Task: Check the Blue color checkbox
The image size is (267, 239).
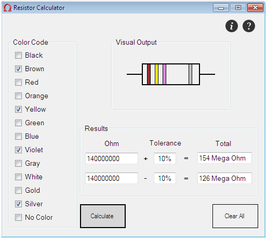Action: point(18,137)
